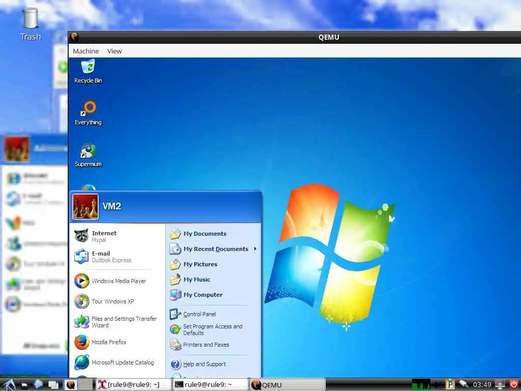Open Set Program Access and Defaults icon
This screenshot has height=391, width=521.
click(x=175, y=329)
